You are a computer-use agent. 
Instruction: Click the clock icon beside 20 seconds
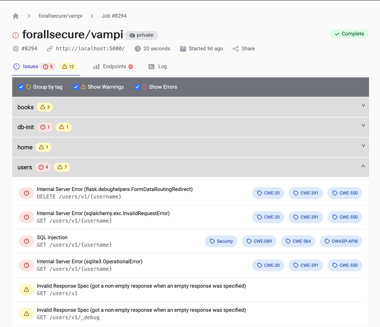[137, 49]
